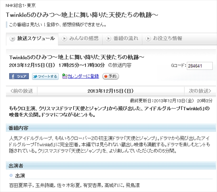This screenshot has width=217, height=192.
Task: Click the cast name 佐々木彩夏
Action: pos(68,185)
